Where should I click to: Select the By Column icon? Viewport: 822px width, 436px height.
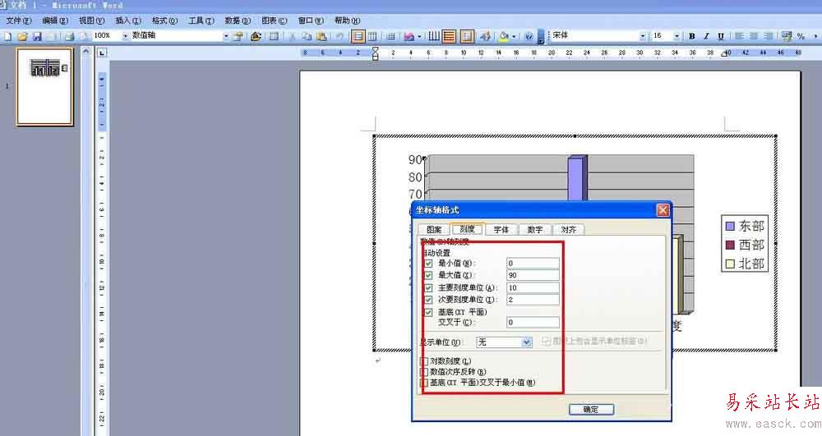tap(372, 36)
